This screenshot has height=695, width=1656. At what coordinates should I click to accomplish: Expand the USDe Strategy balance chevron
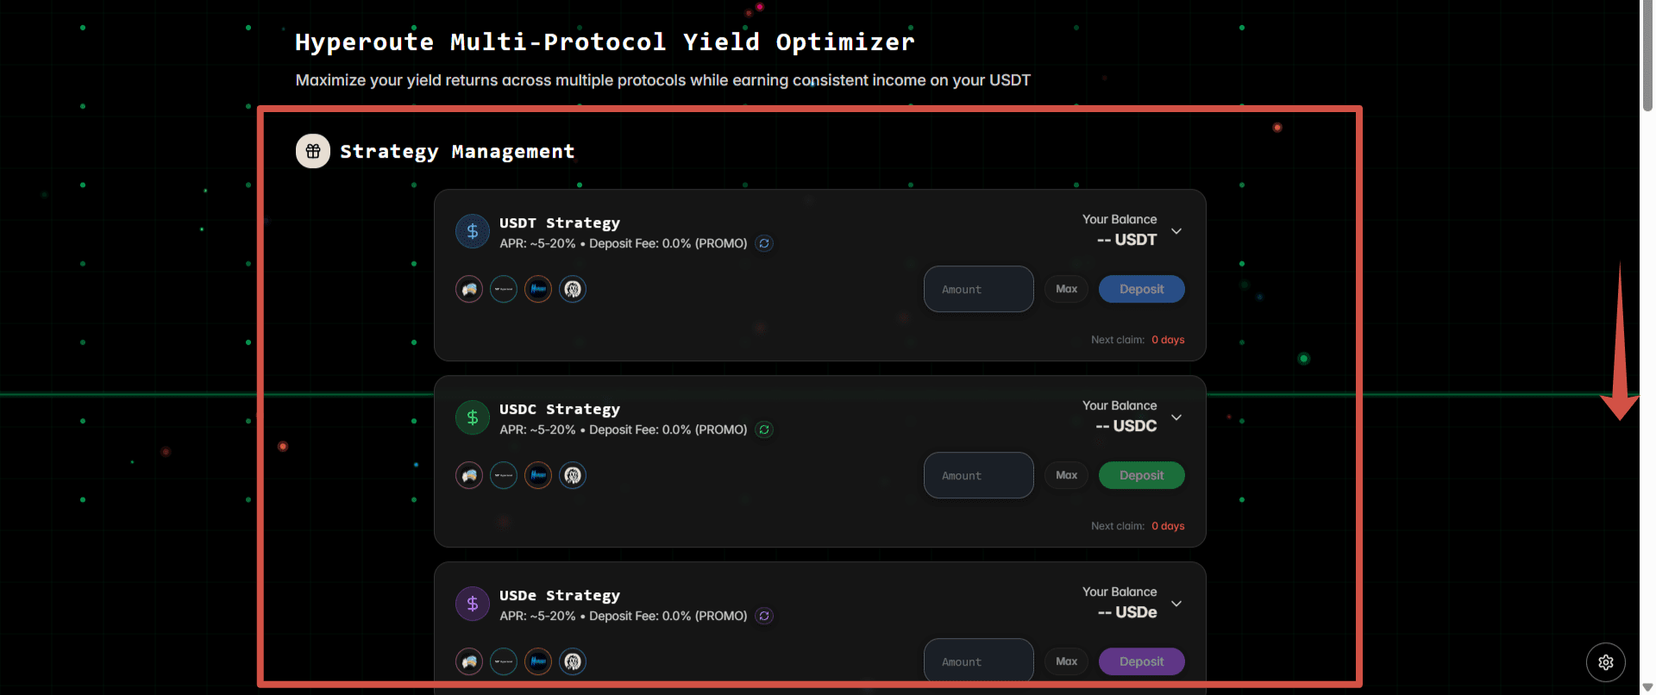(x=1176, y=604)
